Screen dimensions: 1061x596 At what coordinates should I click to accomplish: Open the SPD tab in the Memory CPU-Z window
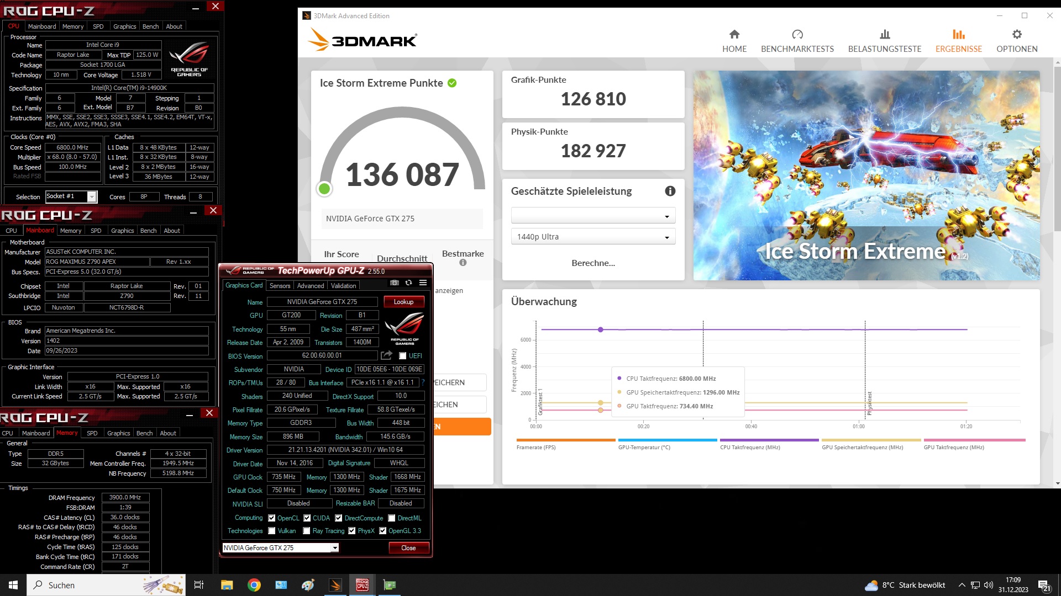coord(92,433)
